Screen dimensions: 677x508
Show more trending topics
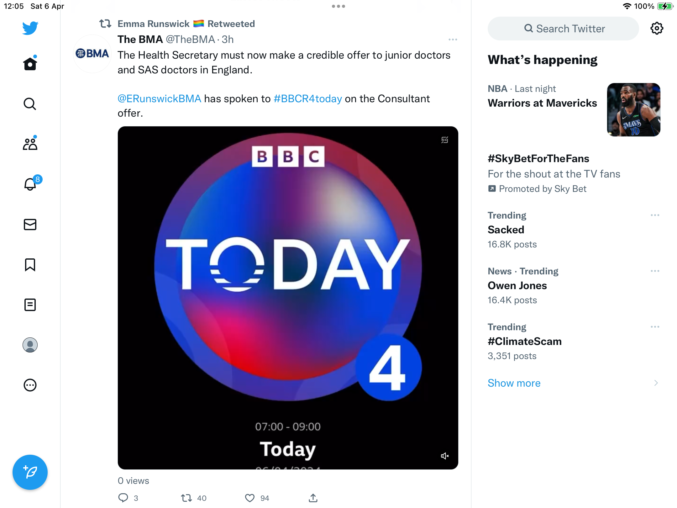514,383
